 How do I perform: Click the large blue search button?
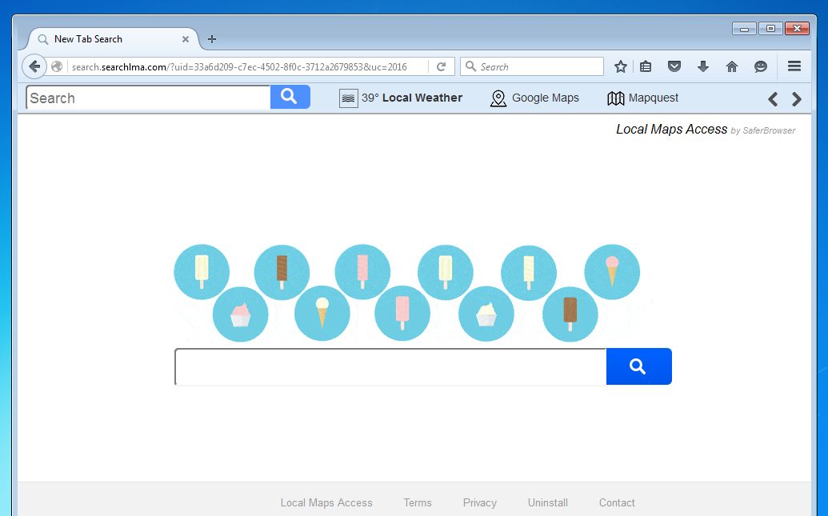pos(639,366)
